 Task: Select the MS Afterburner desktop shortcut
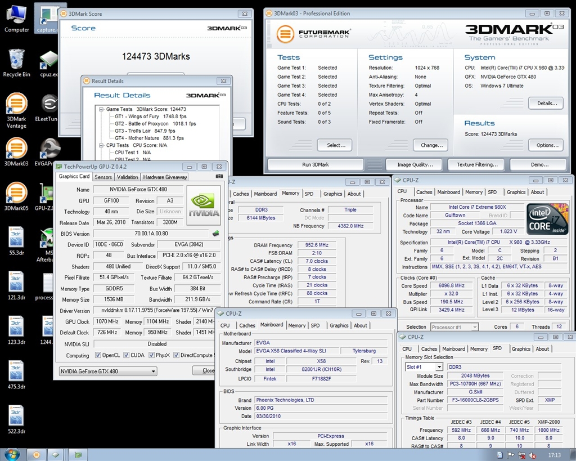tap(46, 244)
